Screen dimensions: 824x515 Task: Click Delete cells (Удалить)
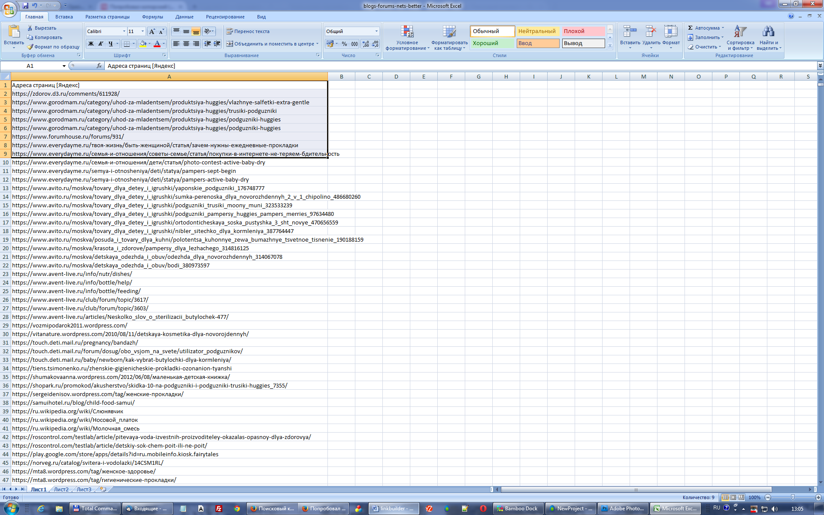(x=651, y=37)
